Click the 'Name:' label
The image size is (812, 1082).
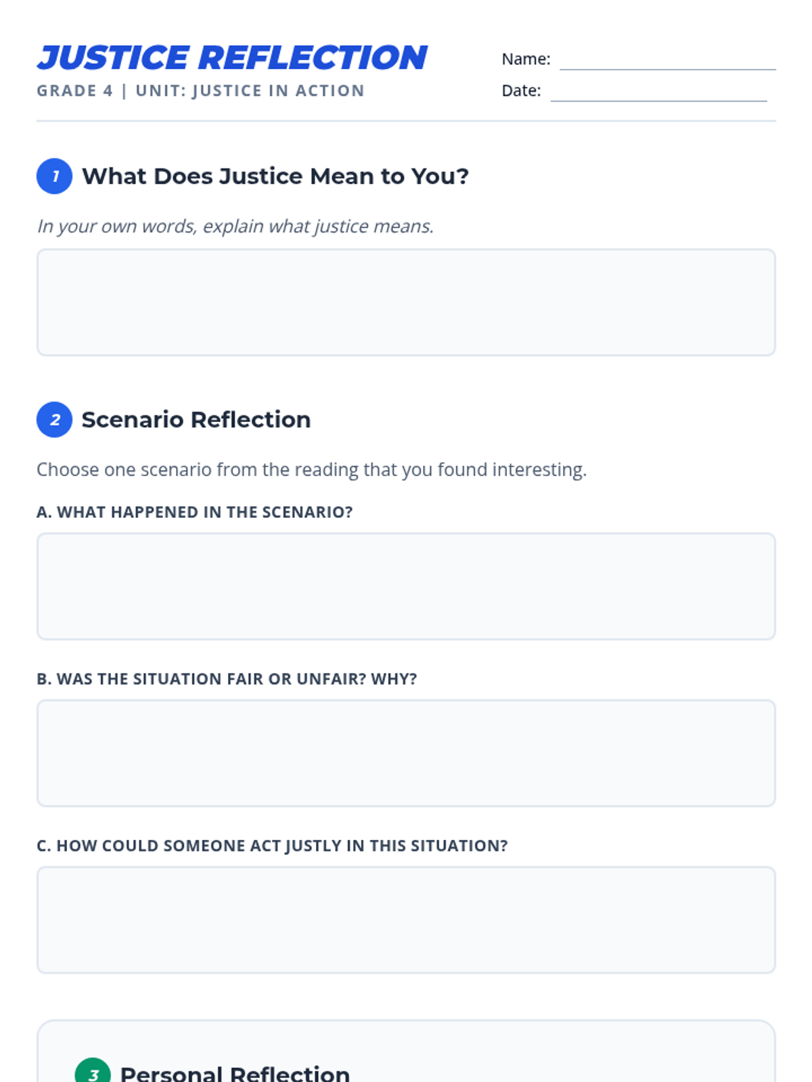tap(526, 59)
